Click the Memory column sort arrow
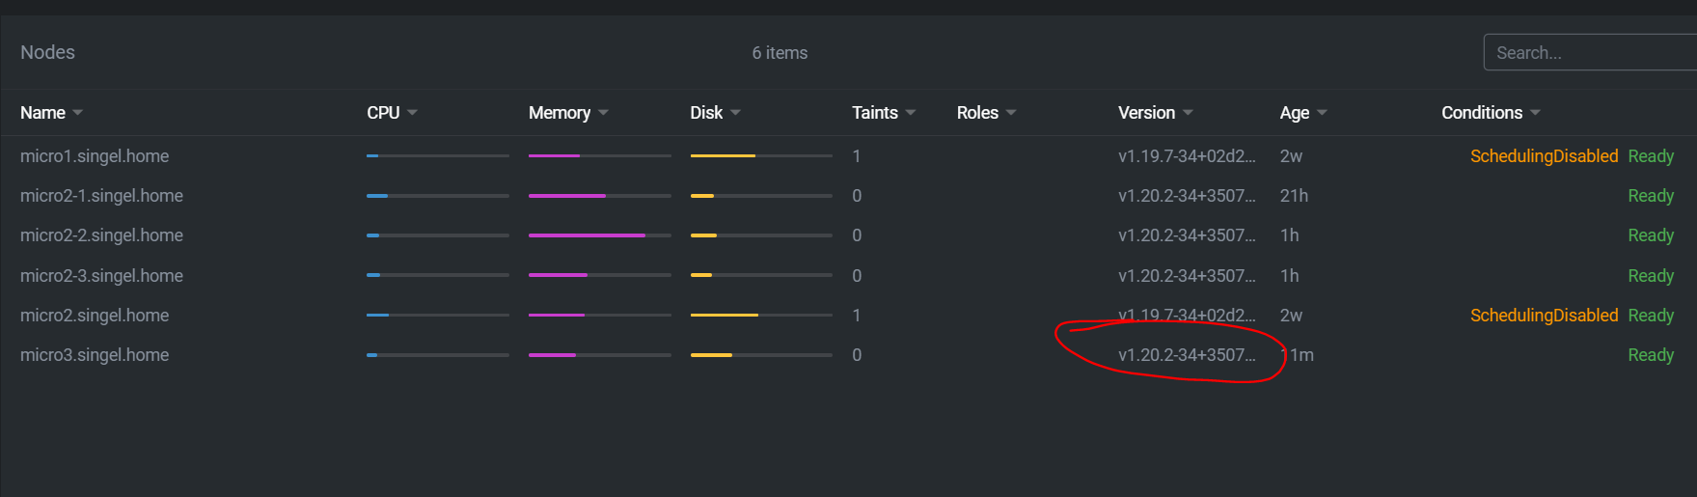The width and height of the screenshot is (1697, 497). pyautogui.click(x=604, y=113)
